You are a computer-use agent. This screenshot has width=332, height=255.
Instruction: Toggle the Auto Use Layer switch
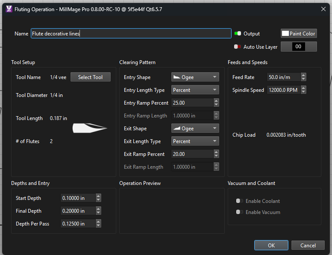(238, 47)
